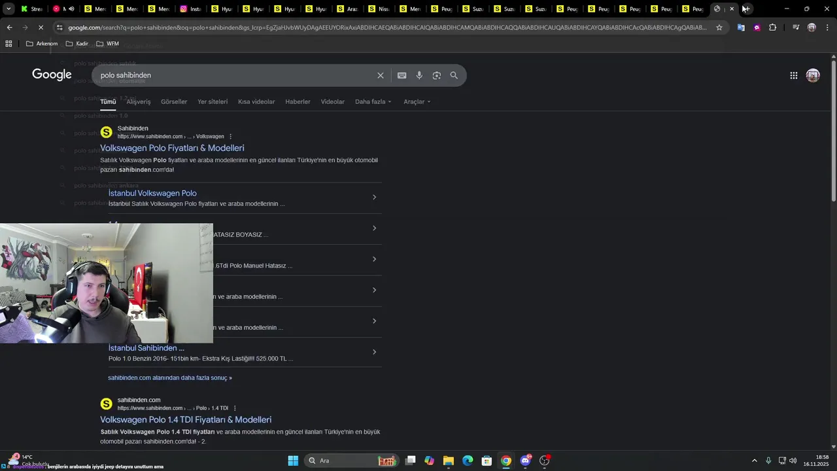Screen dimensions: 837x471
Task: Open volume control in system tray
Action: pos(793,461)
